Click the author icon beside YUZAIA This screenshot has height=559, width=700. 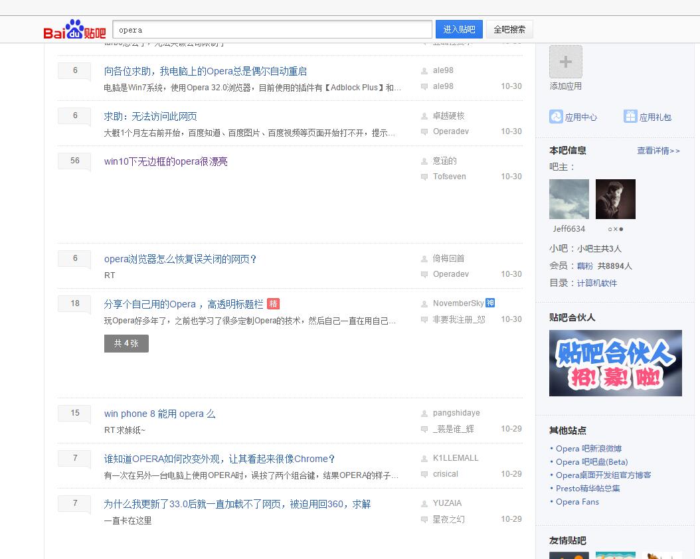pos(424,504)
